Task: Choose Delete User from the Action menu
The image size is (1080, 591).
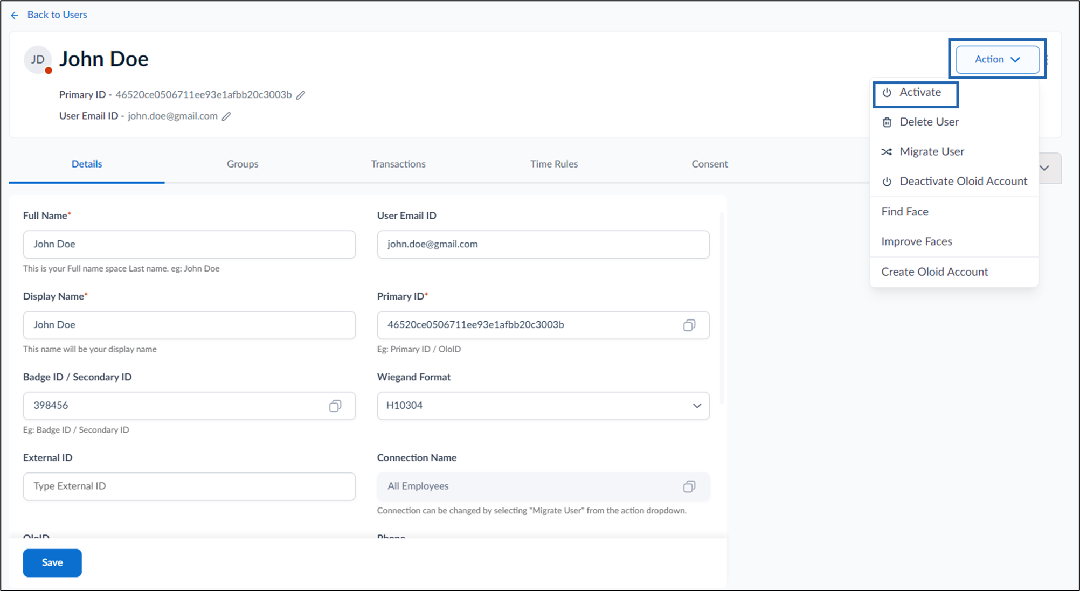Action: point(954,122)
